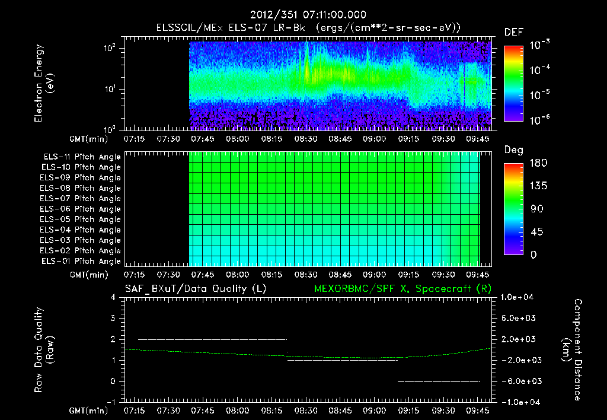
Task: Select the ELS-05 Pitch Angle row label
Action: click(81, 219)
